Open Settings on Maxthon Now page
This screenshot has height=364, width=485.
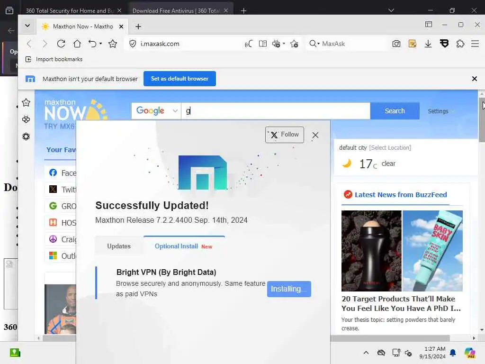438,111
